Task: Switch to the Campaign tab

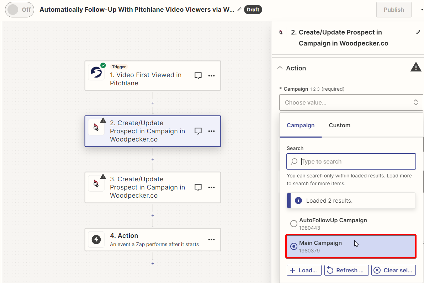Action: click(x=301, y=126)
